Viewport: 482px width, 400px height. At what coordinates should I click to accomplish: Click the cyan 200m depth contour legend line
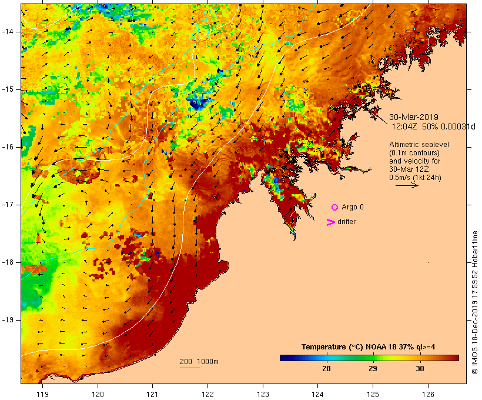[190, 367]
